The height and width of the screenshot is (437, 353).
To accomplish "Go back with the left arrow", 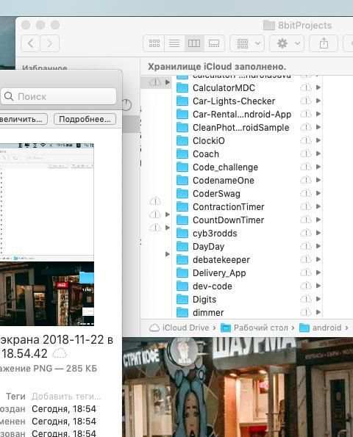I will tap(31, 43).
